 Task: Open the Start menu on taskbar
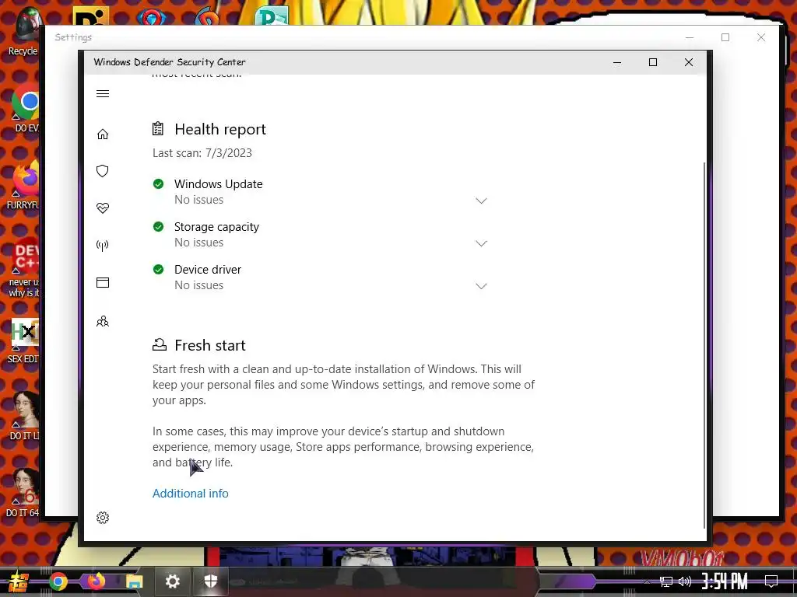19,581
